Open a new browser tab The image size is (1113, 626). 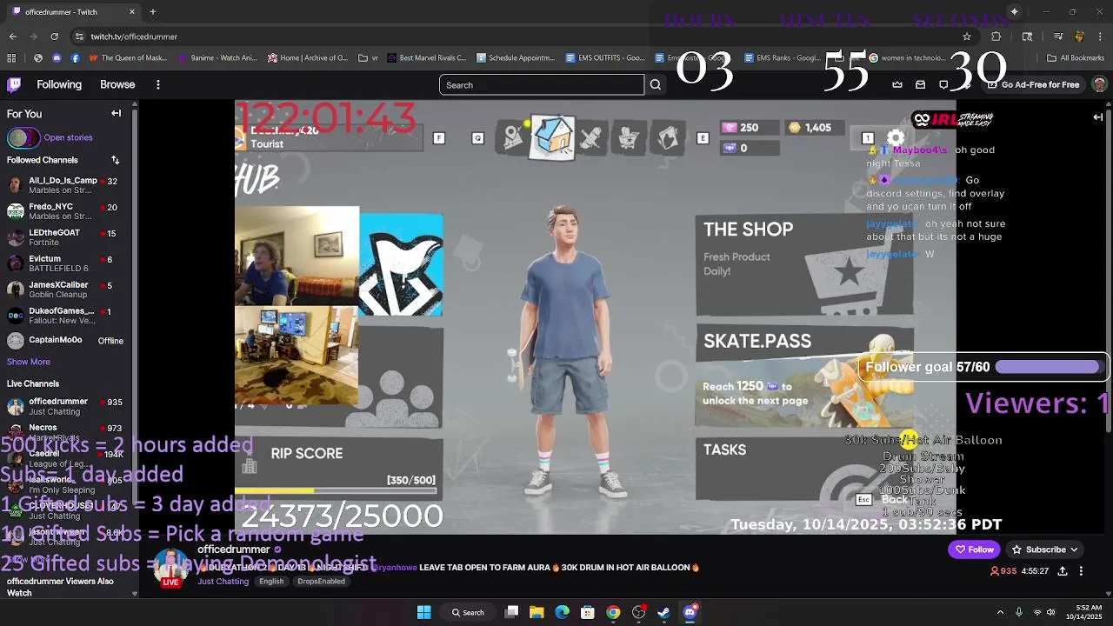[x=152, y=12]
